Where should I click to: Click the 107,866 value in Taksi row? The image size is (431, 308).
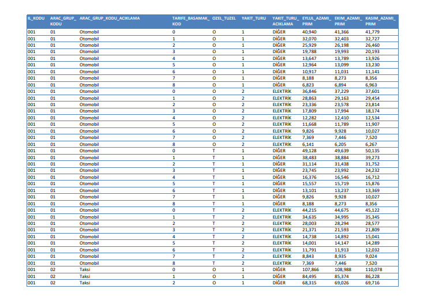pos(311,270)
